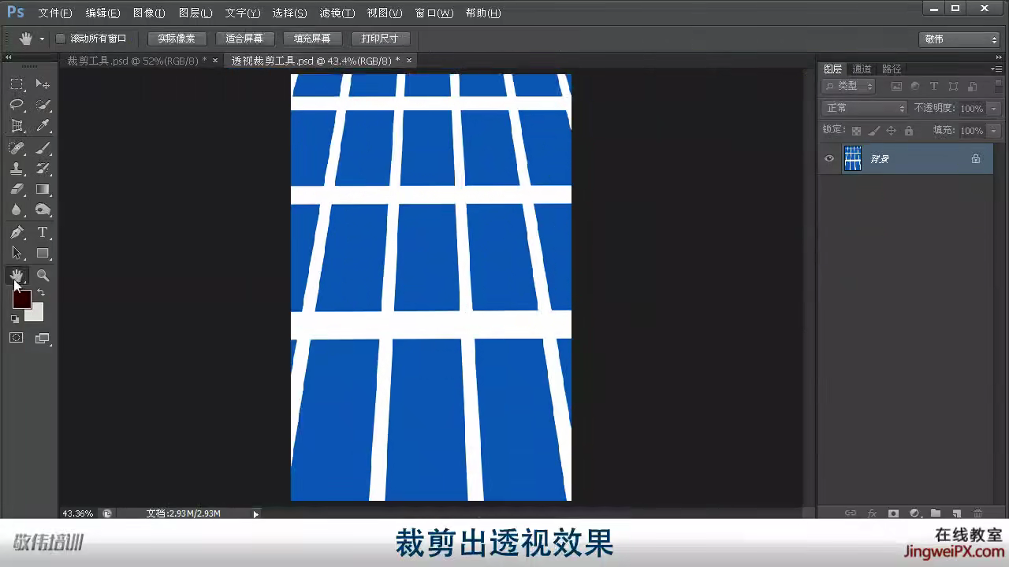Select the Perspective Crop tool
Screen dimensions: 1009x567
tap(17, 126)
